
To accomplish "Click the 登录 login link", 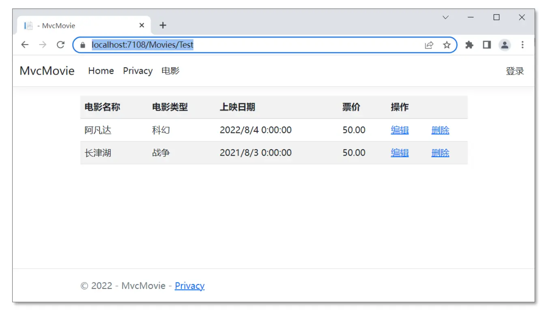I will (x=515, y=71).
